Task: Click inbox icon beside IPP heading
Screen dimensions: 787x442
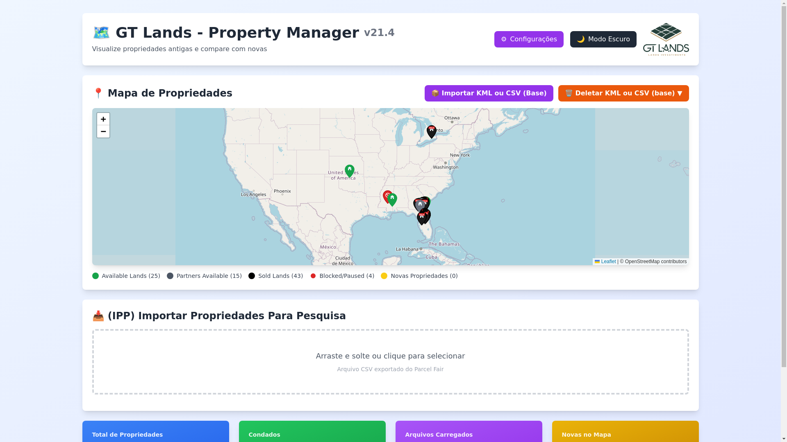Action: coord(98,316)
